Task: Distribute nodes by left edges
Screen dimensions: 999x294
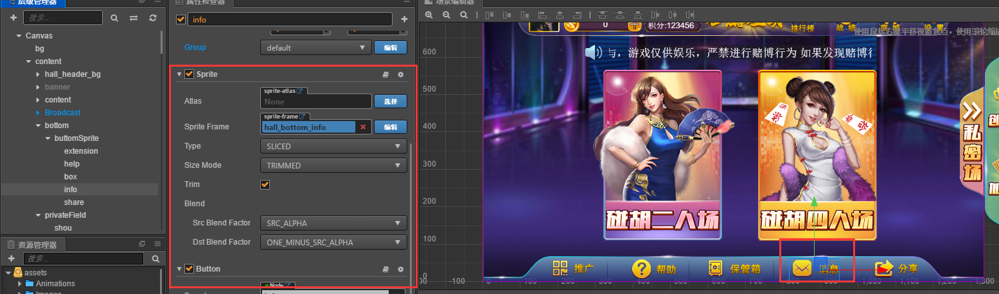Action: coord(656,14)
